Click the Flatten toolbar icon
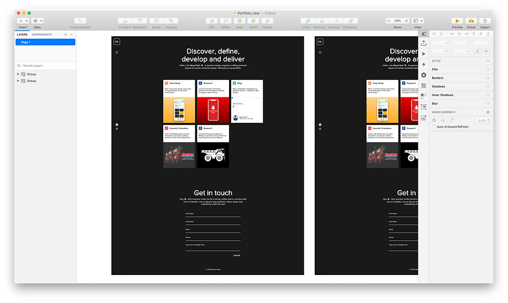This screenshot has height=303, width=508. [267, 21]
